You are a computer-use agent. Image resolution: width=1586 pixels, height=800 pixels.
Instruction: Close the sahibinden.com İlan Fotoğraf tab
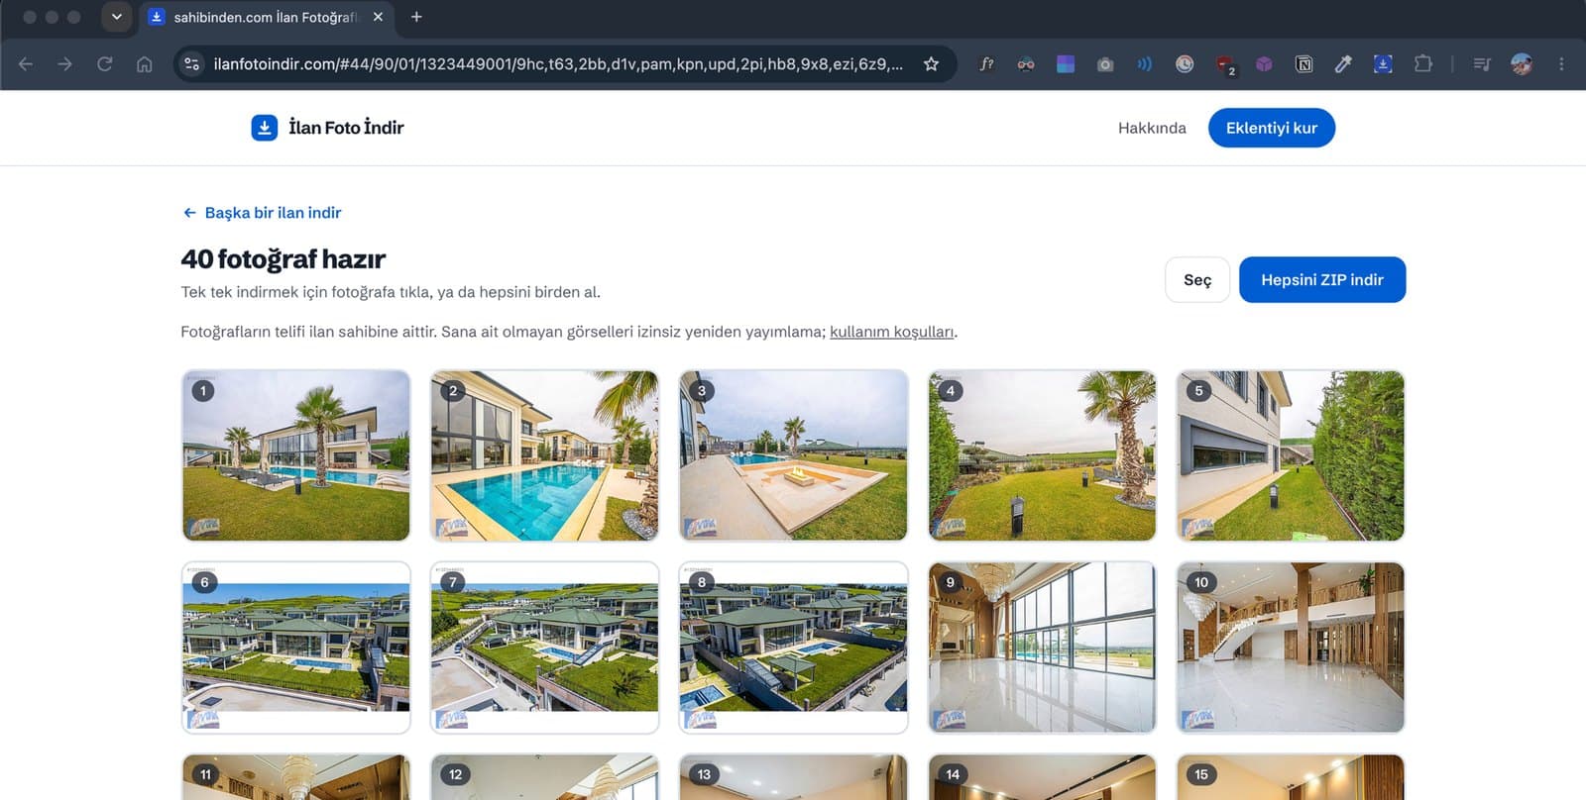click(378, 17)
